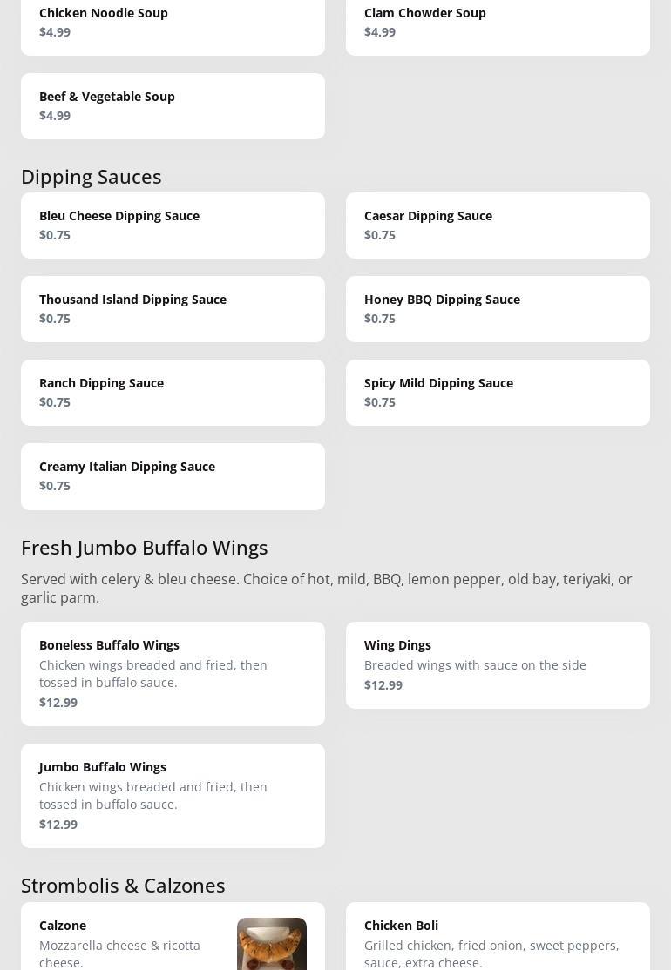The width and height of the screenshot is (671, 970).
Task: Click the wings sauce choices description
Action: pos(327,588)
